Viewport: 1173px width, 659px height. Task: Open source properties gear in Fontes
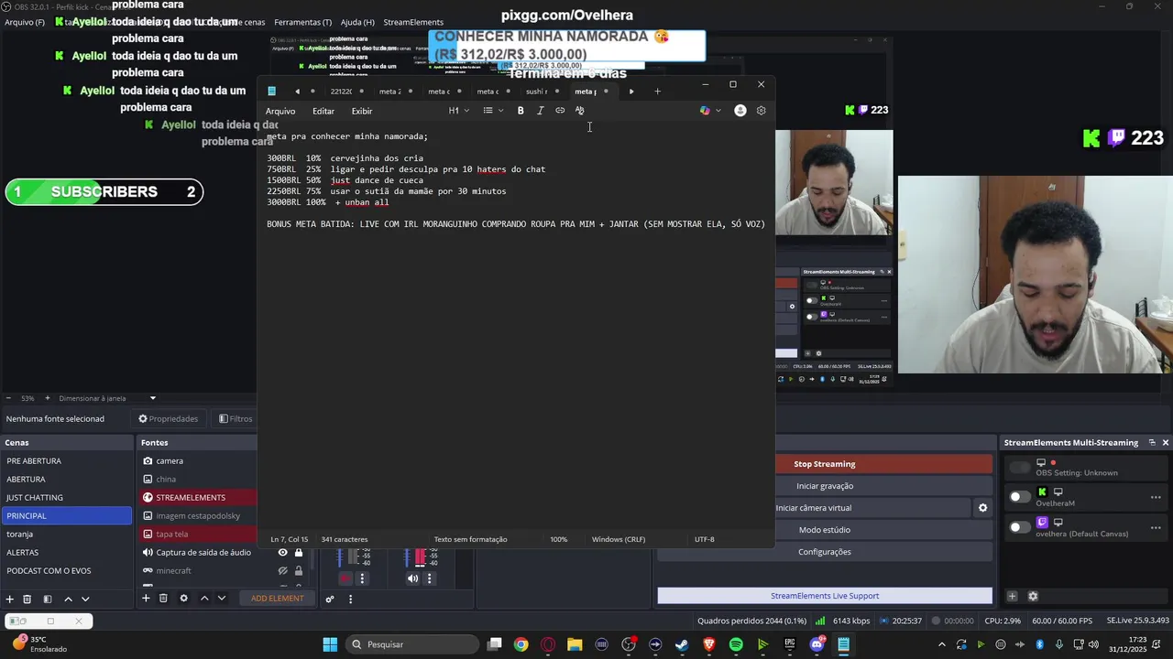coord(183,599)
